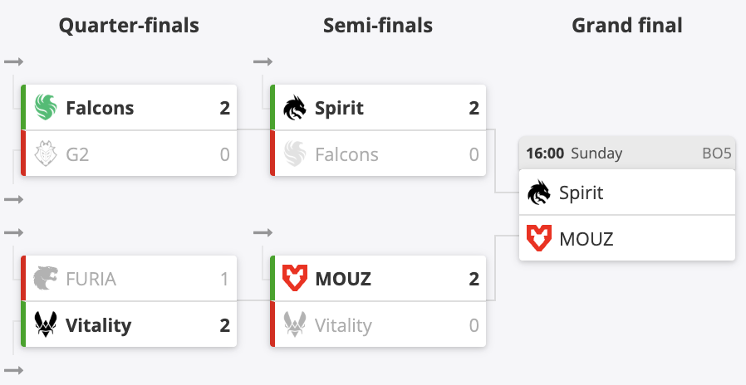The height and width of the screenshot is (385, 746).
Task: Open Vitality name in quarter-finals
Action: (98, 325)
